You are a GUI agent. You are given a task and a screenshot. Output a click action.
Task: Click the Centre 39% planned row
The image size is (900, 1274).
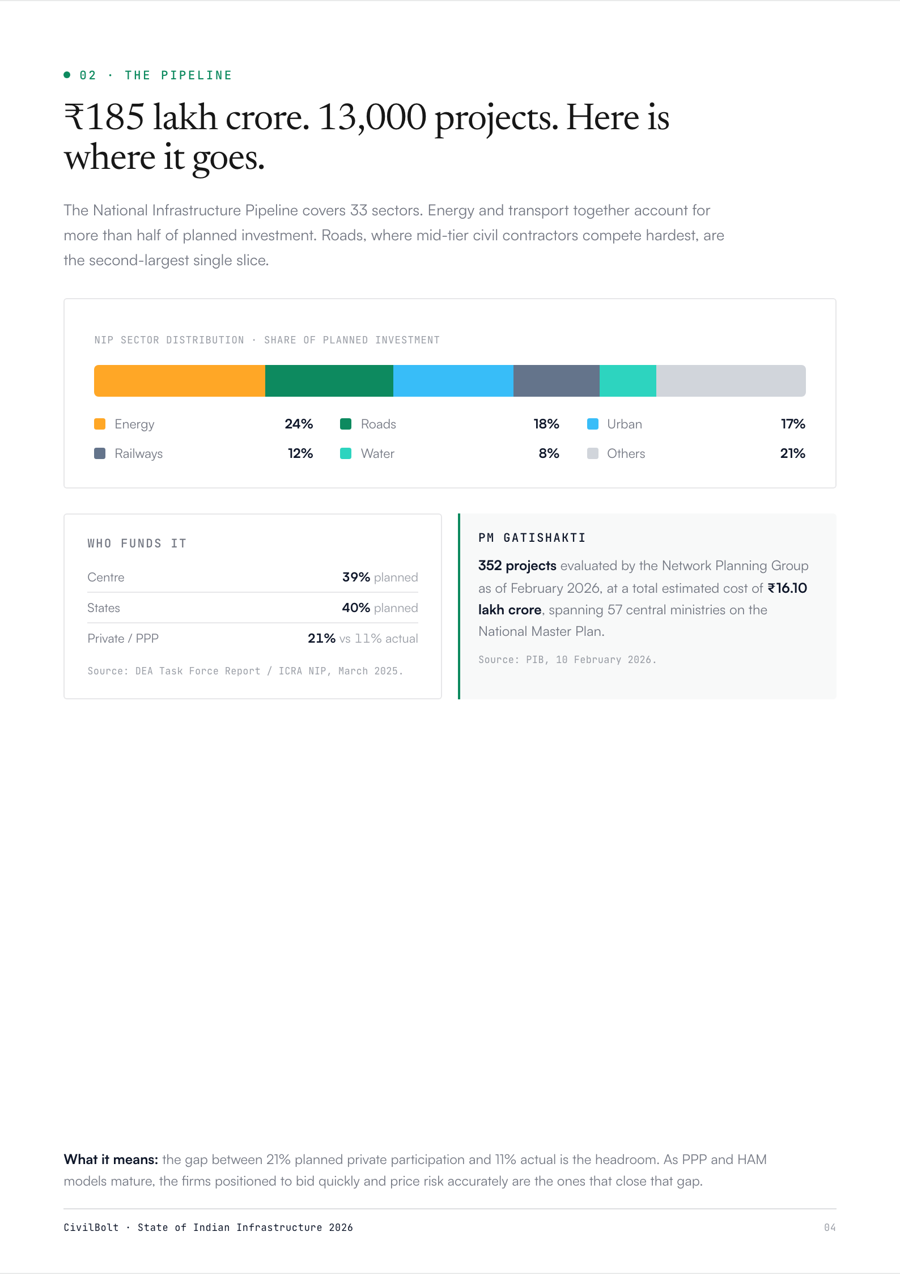click(x=253, y=577)
